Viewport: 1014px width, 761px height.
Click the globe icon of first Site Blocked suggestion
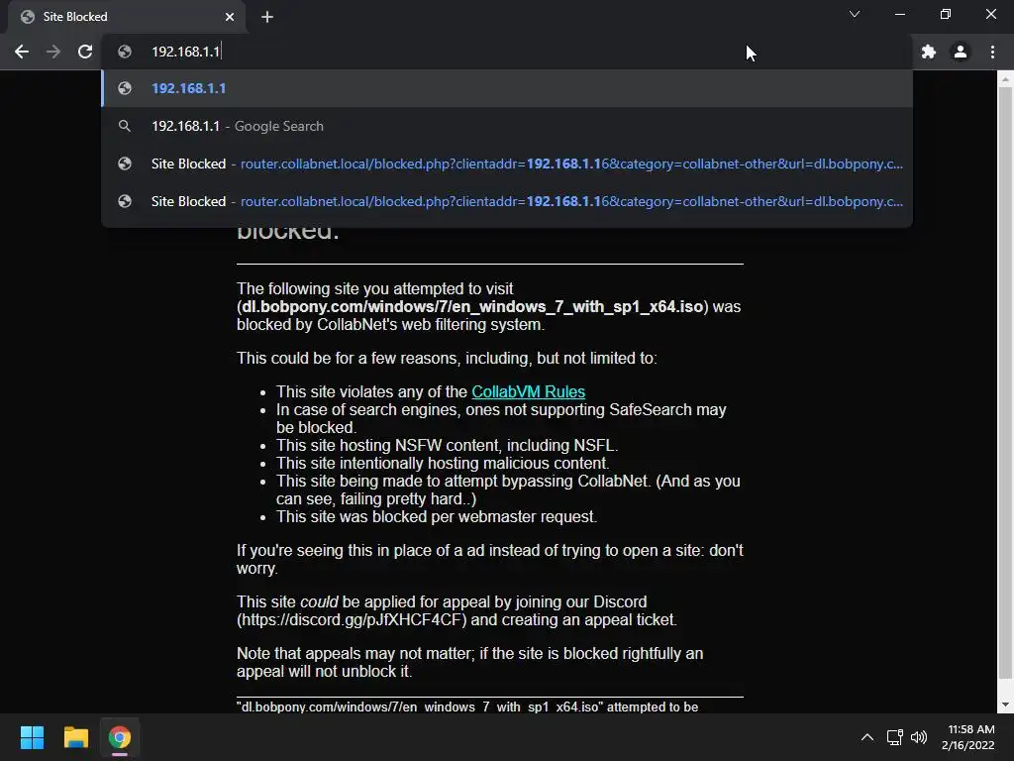[x=125, y=163]
